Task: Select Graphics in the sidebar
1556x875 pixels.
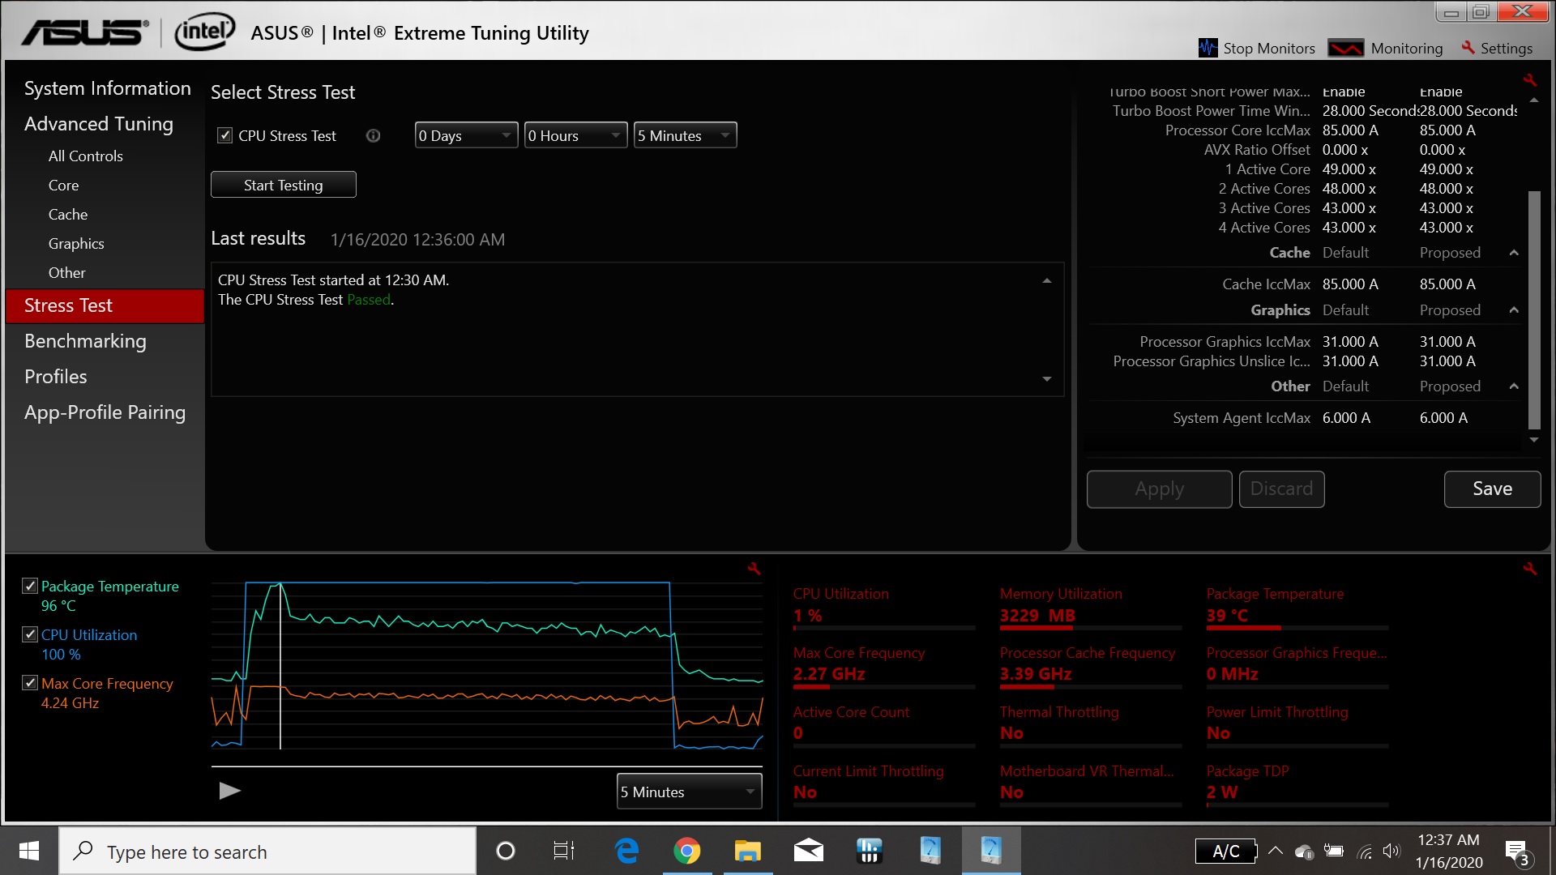Action: pos(76,244)
